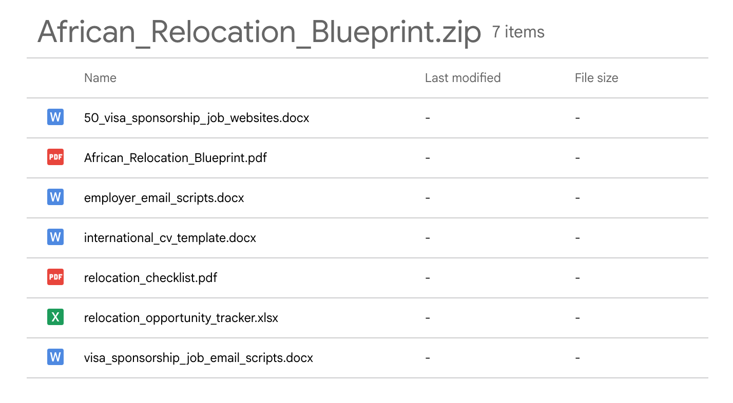733x403 pixels.
Task: Sort by the Name column header
Action: (x=100, y=78)
